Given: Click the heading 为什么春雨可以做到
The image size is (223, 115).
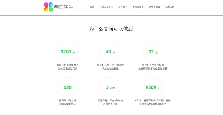Looking at the screenshot, I should (111, 28).
